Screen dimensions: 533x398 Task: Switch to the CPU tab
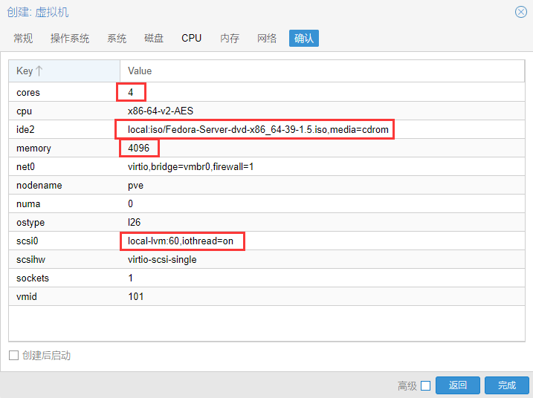[191, 38]
